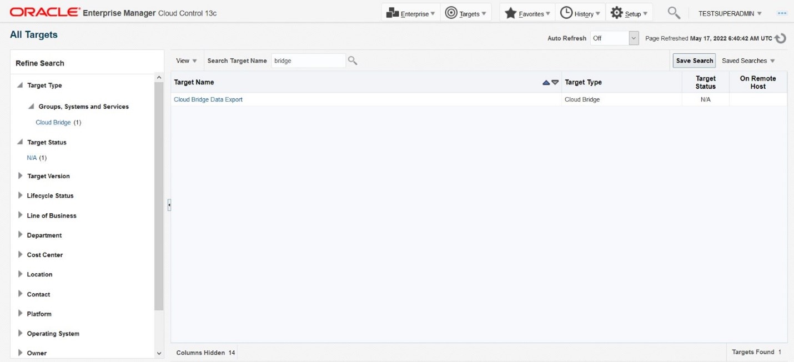Click the Refine Search scrollbar down arrow
The height and width of the screenshot is (362, 794).
(159, 353)
